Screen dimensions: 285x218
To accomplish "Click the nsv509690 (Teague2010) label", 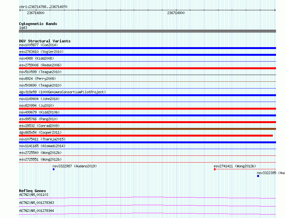I will point(40,85).
